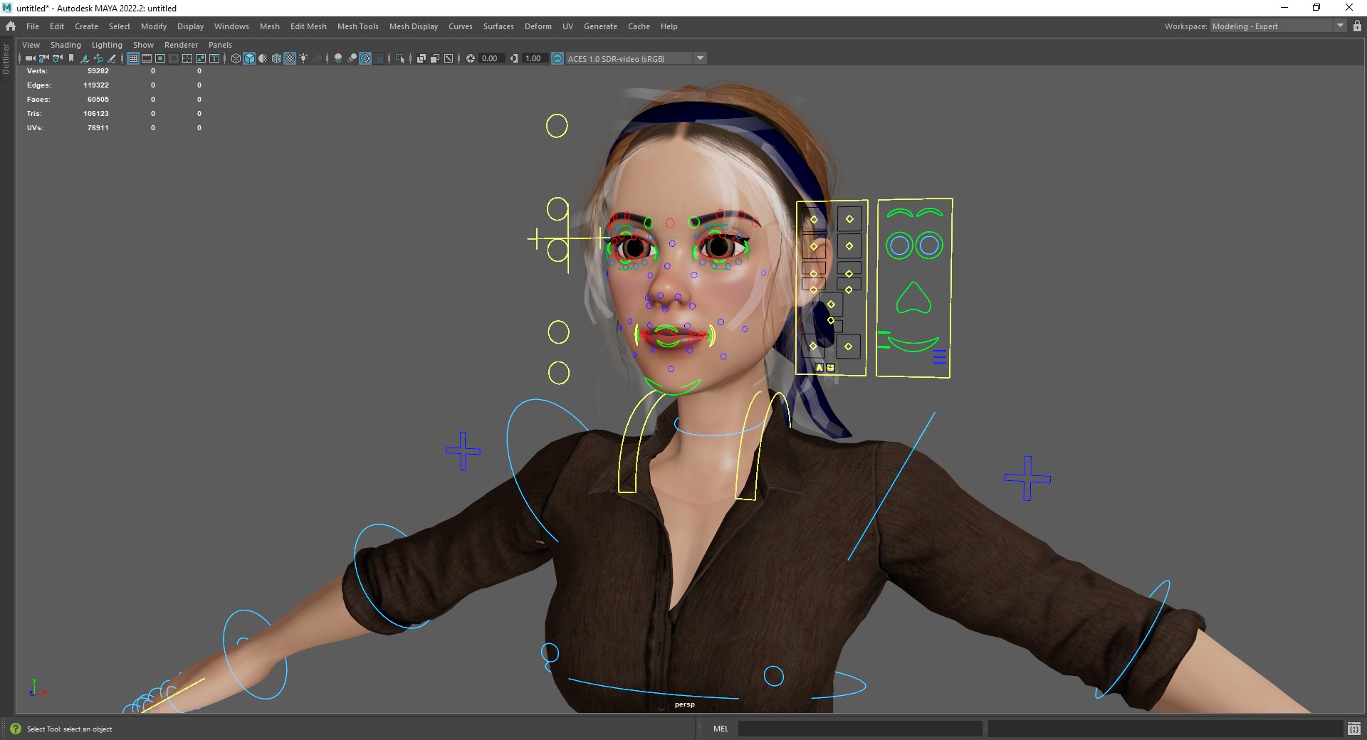Toggle the Film Gate overlay
The width and height of the screenshot is (1367, 740).
click(147, 58)
